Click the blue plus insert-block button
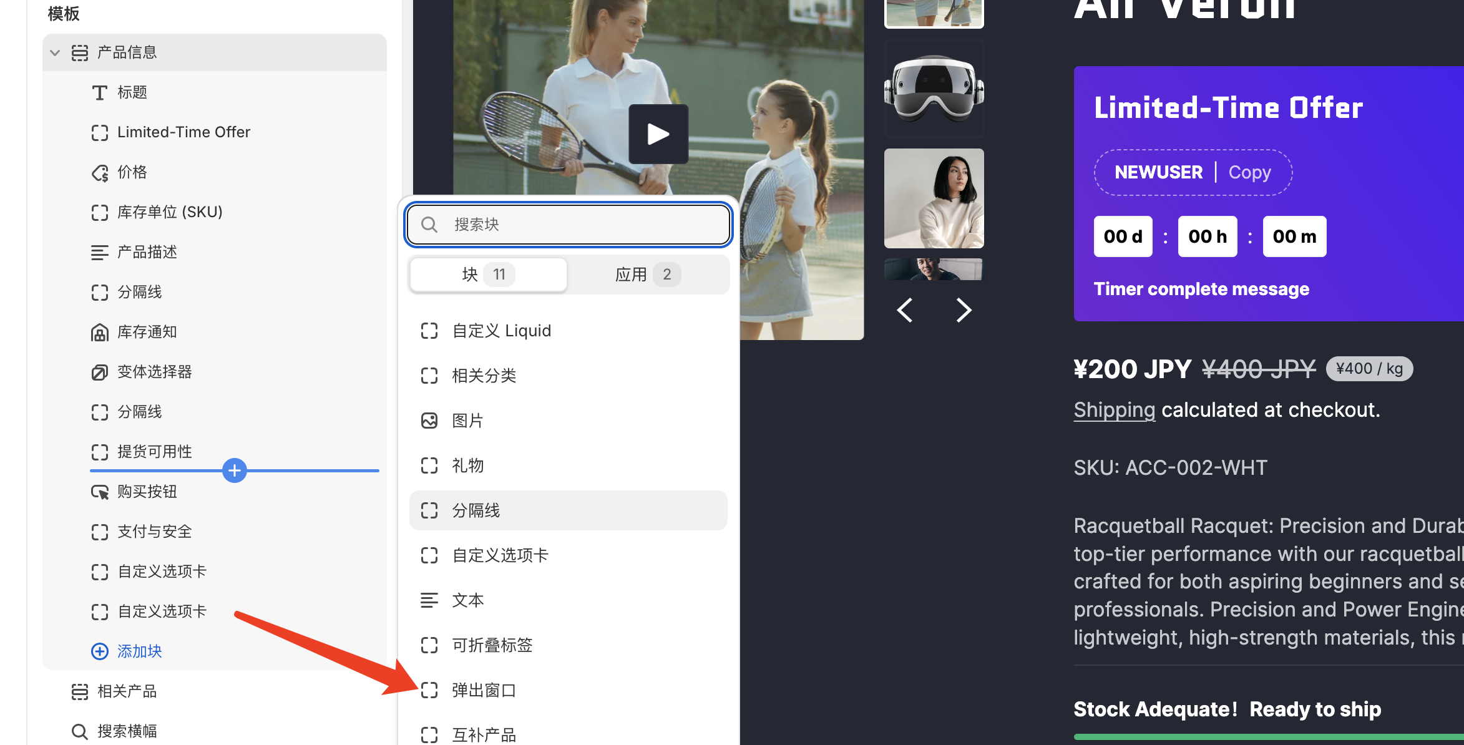The width and height of the screenshot is (1464, 745). 235,470
